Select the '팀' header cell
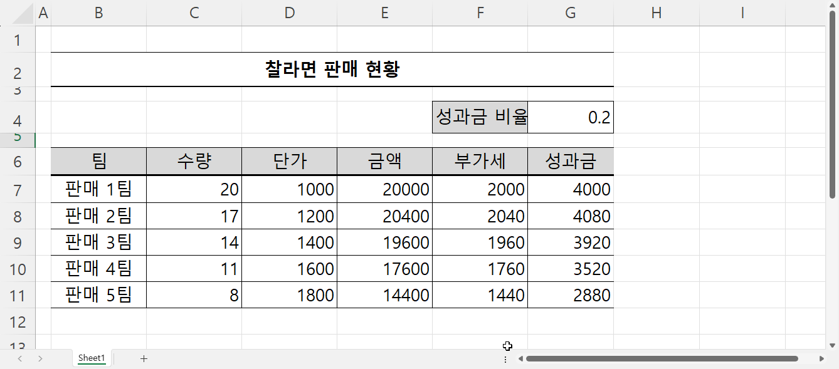The width and height of the screenshot is (839, 369). click(x=98, y=162)
